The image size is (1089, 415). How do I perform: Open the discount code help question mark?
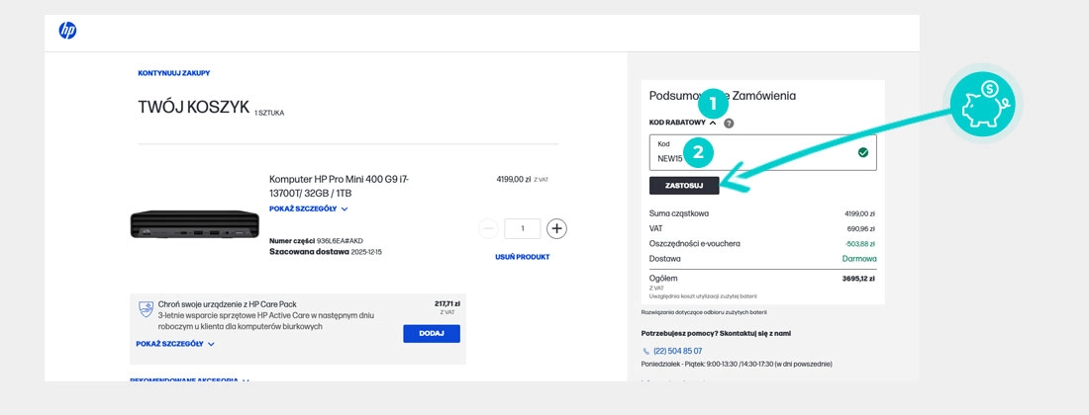point(729,124)
